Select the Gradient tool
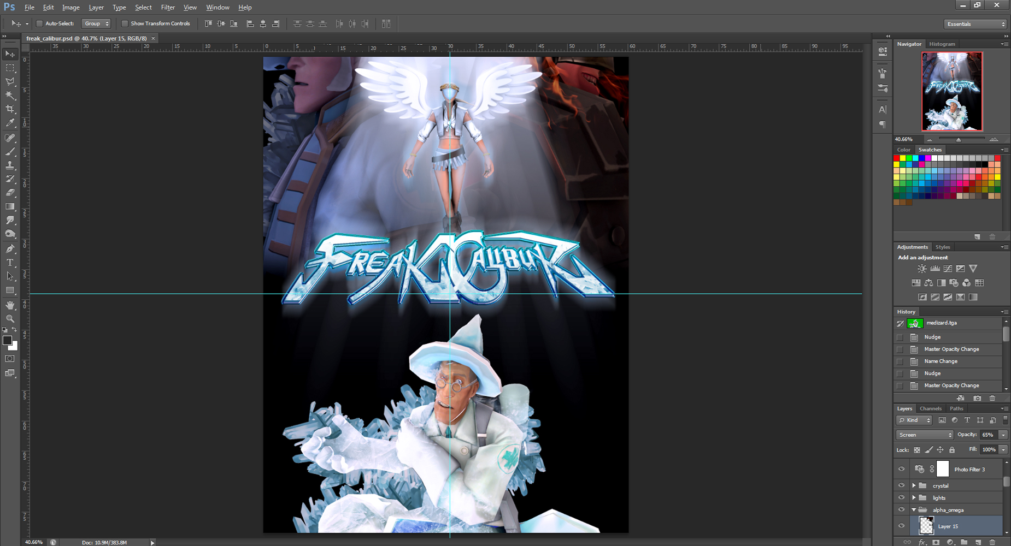Viewport: 1011px width, 546px height. click(x=10, y=206)
